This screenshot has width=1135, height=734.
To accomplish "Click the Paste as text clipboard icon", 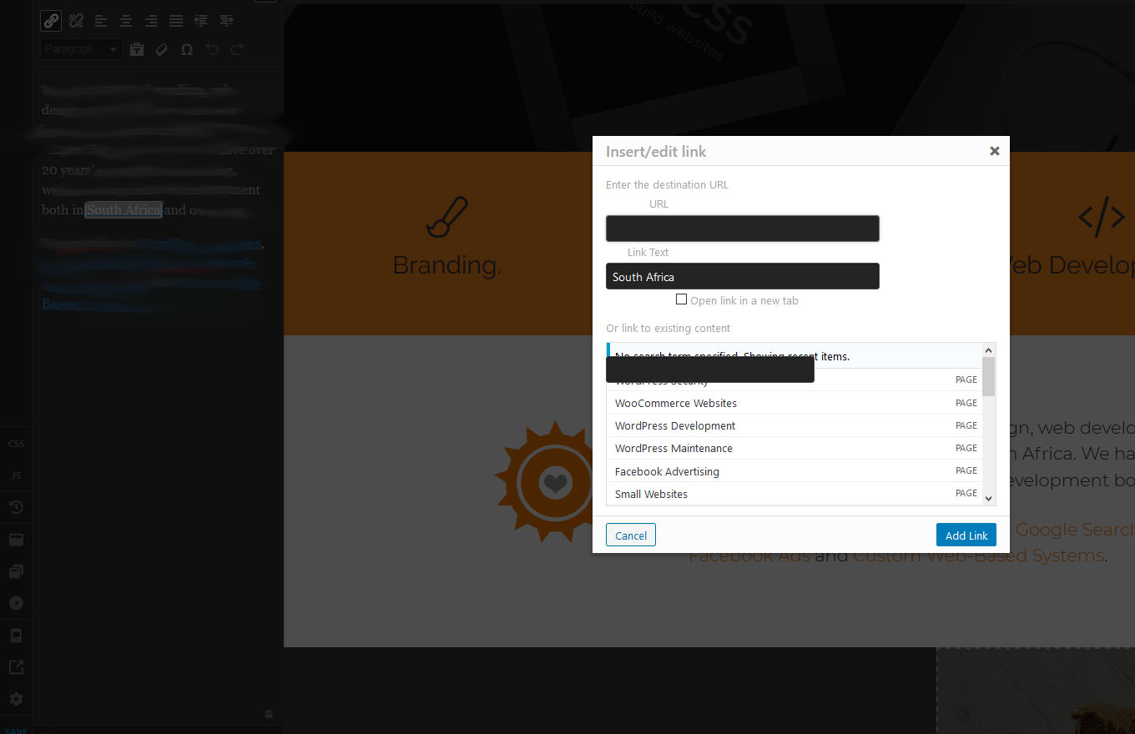I will click(137, 50).
